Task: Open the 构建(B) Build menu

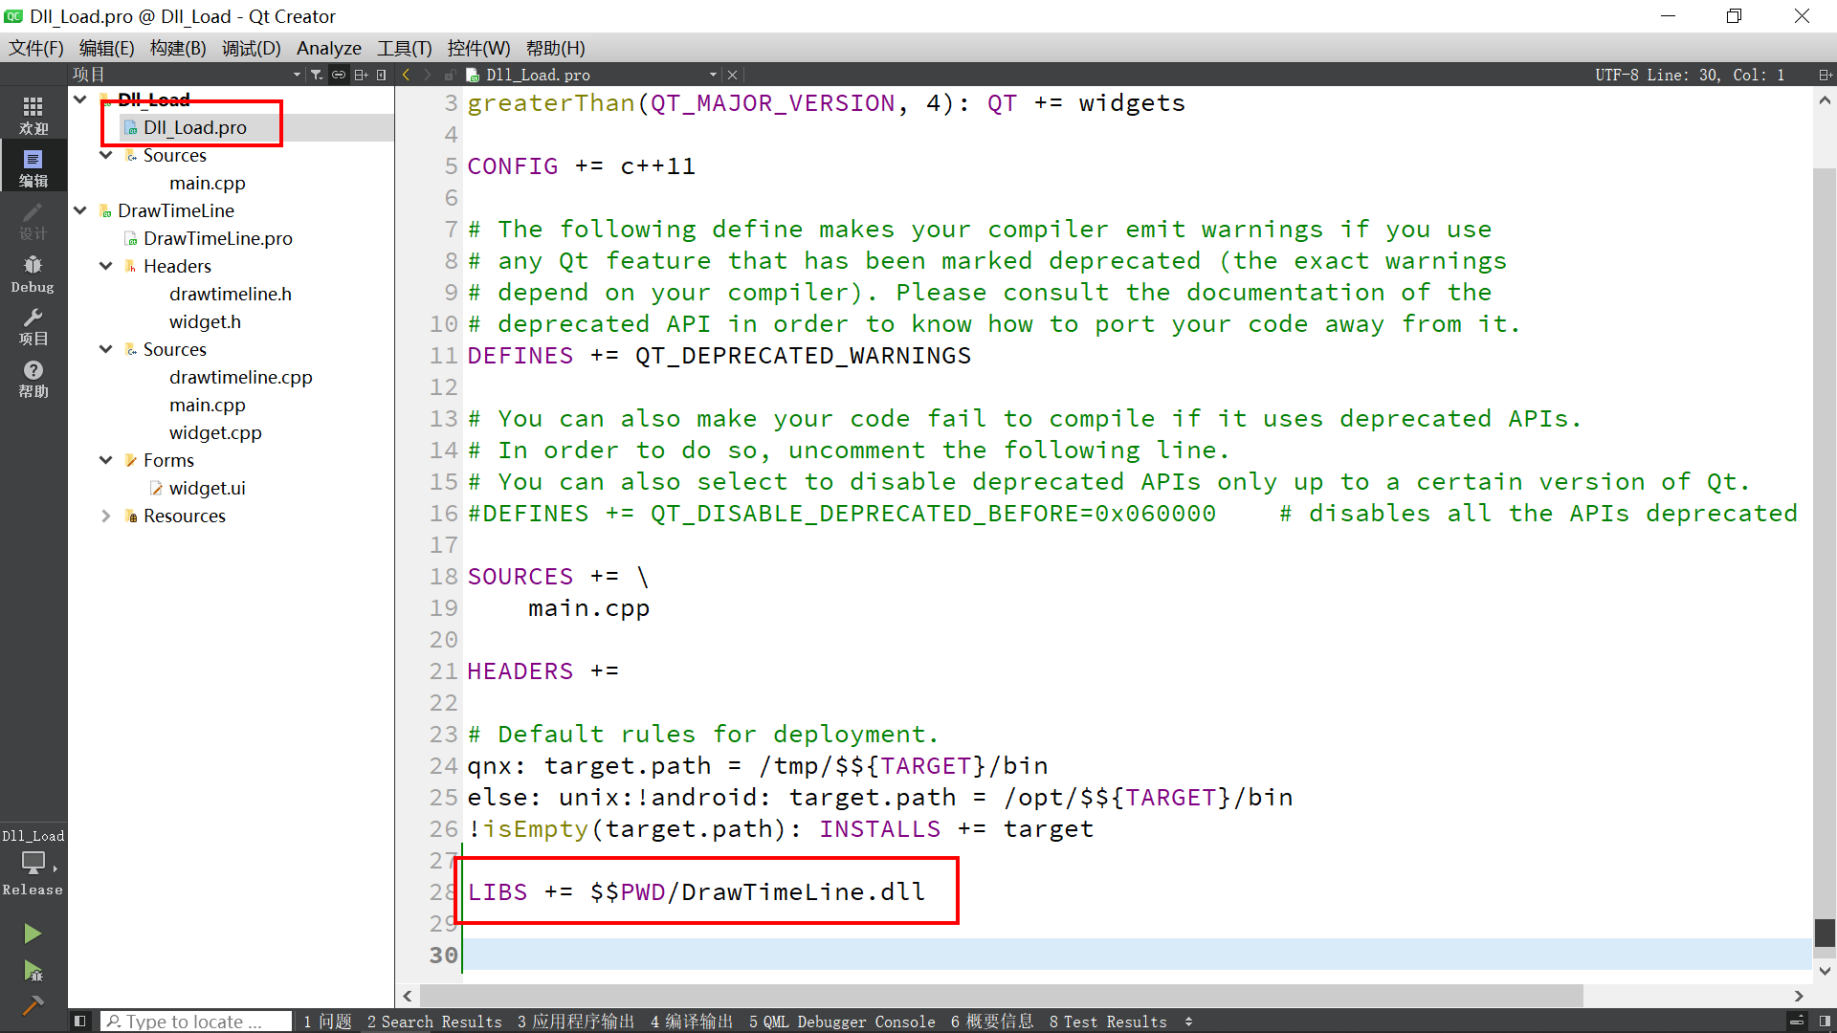Action: point(178,48)
